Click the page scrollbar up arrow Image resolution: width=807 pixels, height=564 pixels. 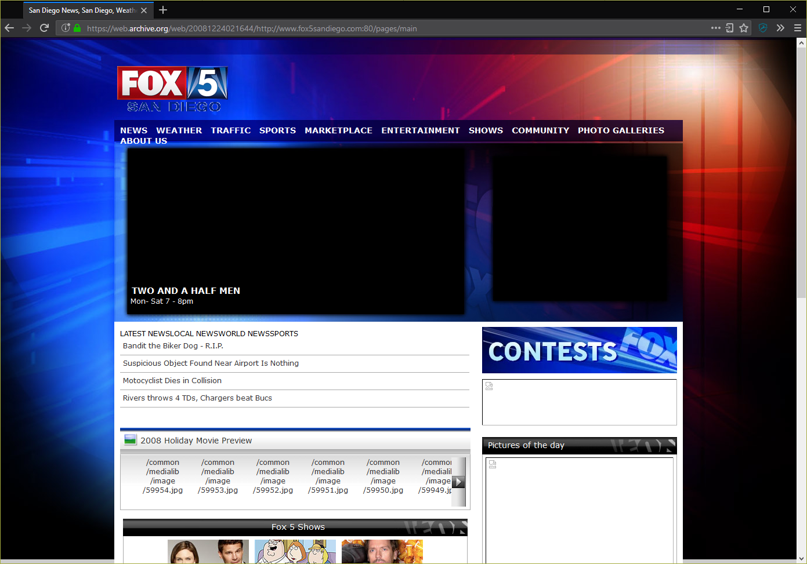(x=802, y=42)
